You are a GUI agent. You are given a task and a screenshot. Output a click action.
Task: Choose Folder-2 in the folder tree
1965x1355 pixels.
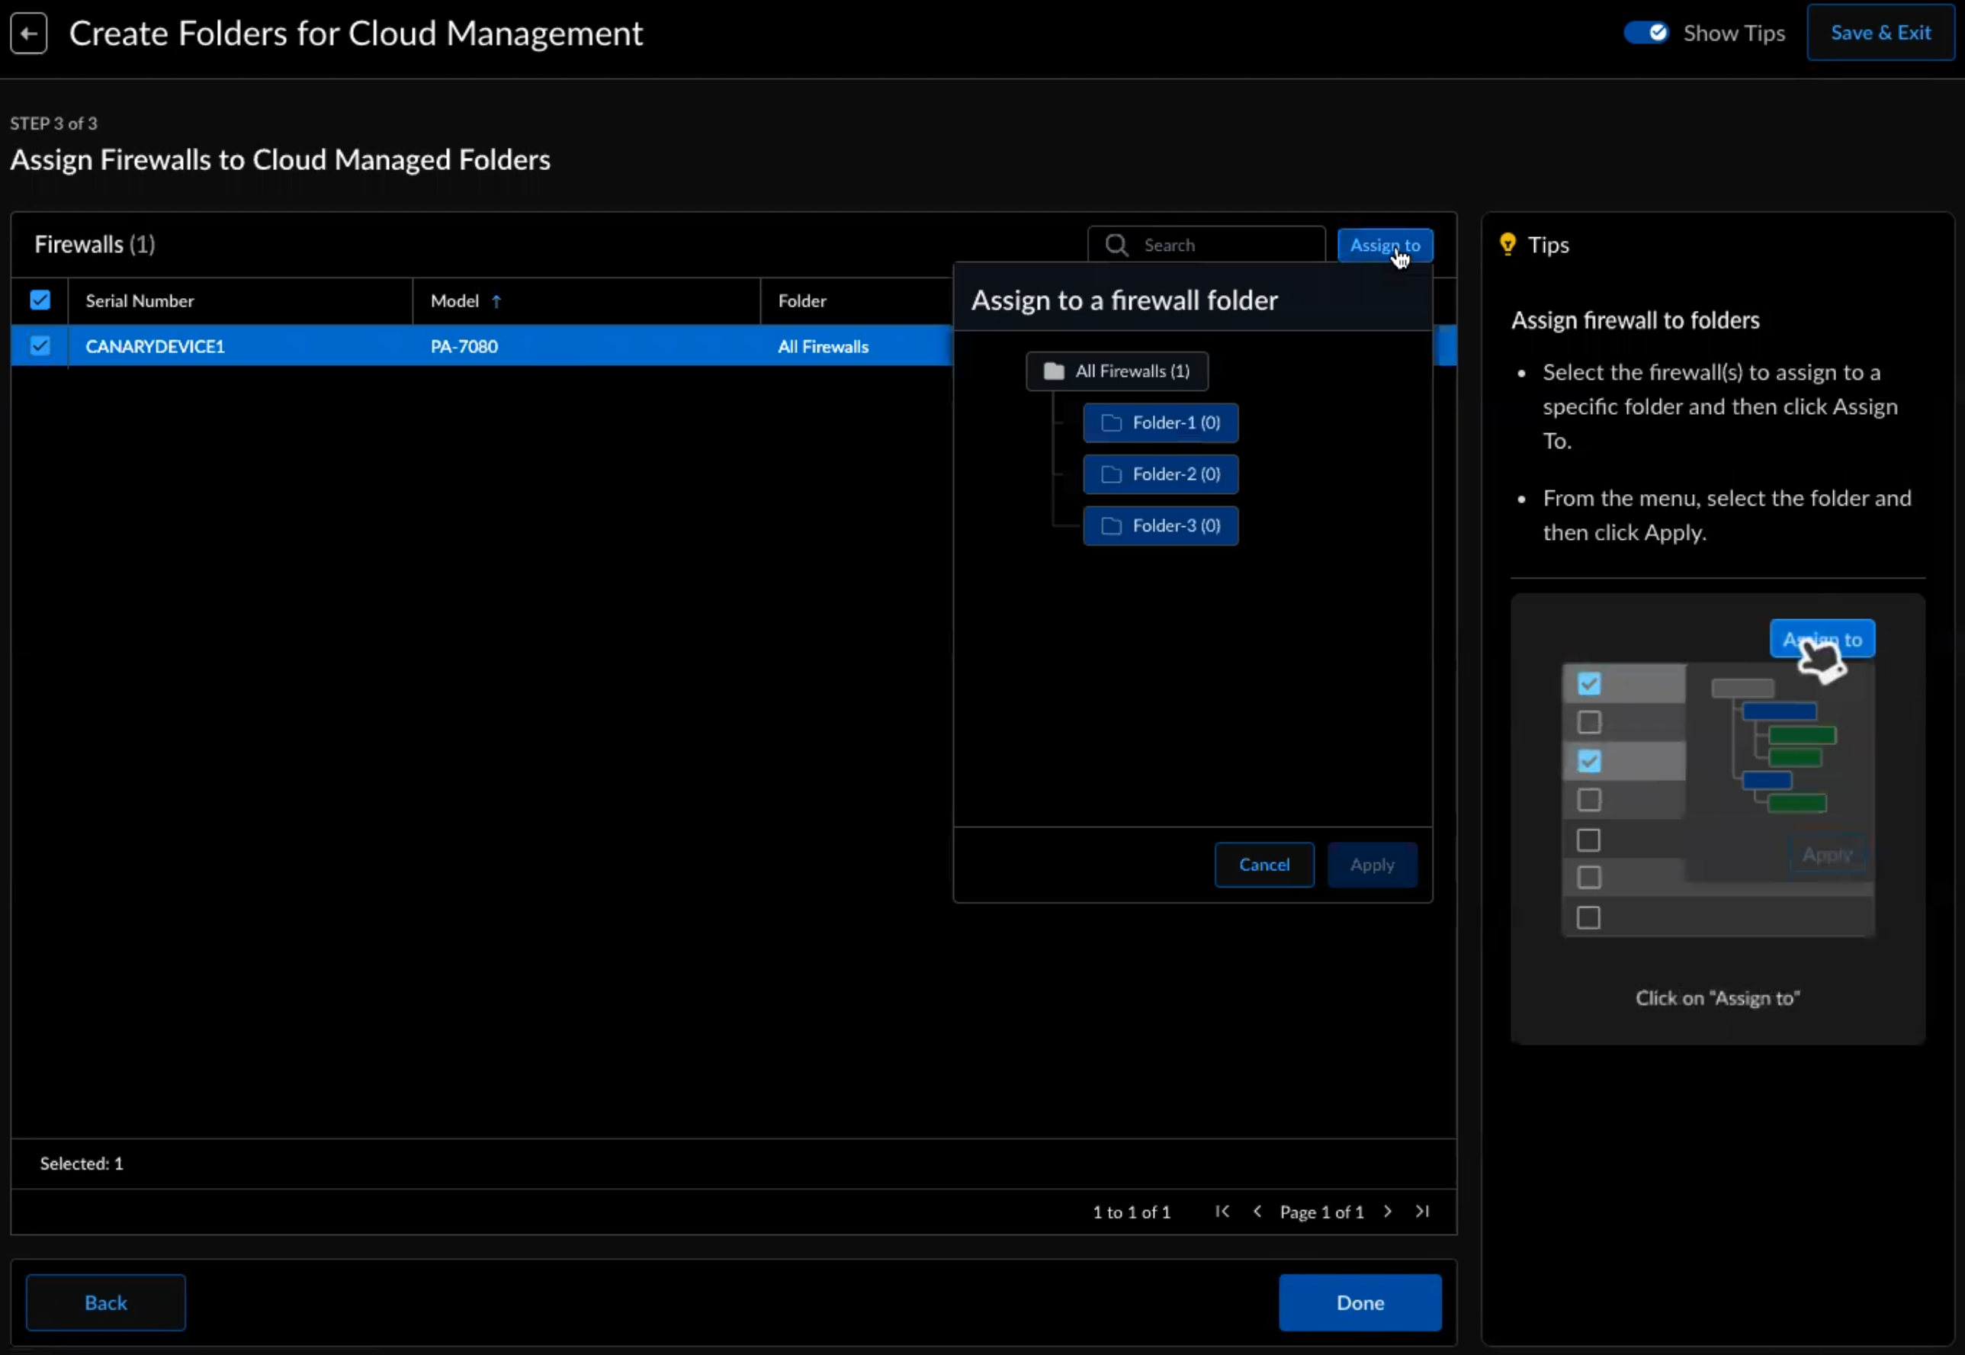[1161, 474]
